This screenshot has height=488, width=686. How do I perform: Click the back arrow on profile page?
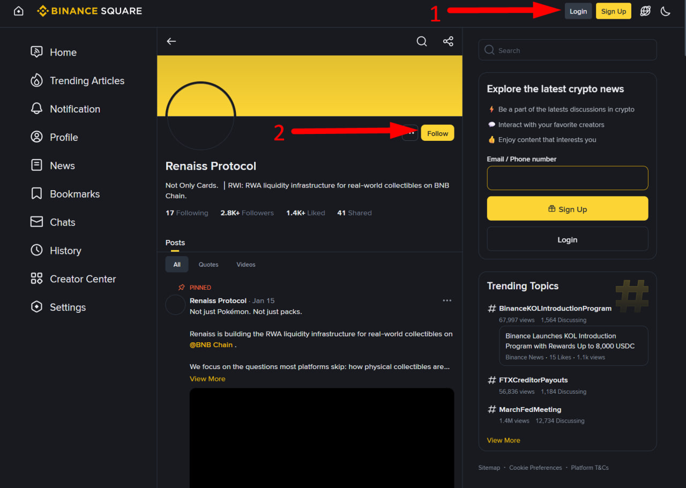click(x=171, y=41)
